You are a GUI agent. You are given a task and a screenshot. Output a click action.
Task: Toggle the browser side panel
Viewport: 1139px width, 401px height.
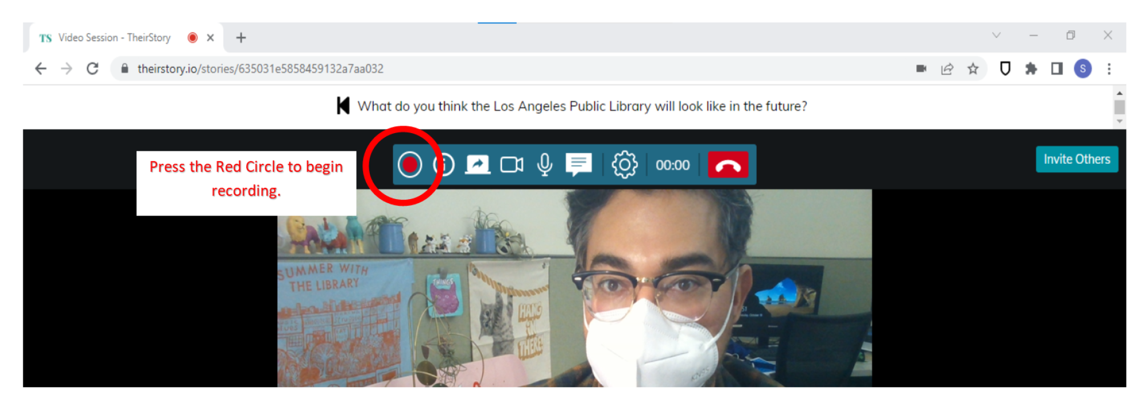pyautogui.click(x=1056, y=69)
